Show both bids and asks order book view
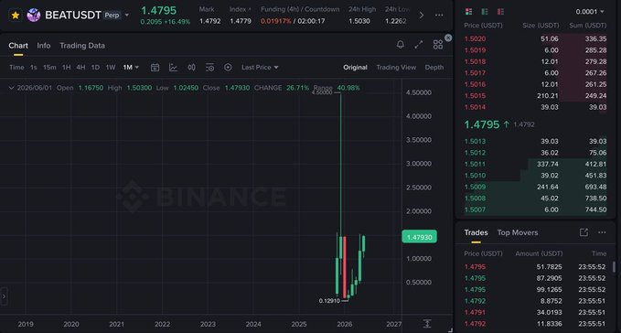This screenshot has height=333, width=621. [x=468, y=12]
